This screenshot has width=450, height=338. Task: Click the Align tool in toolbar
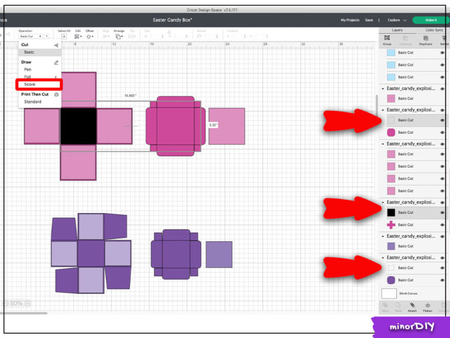106,36
